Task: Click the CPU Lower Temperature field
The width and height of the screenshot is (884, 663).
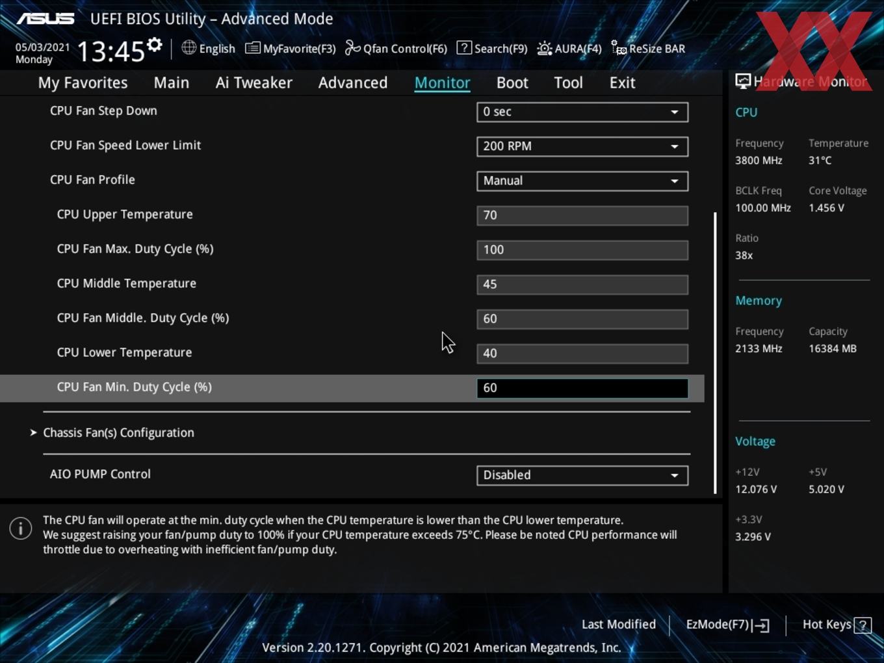Action: tap(582, 353)
